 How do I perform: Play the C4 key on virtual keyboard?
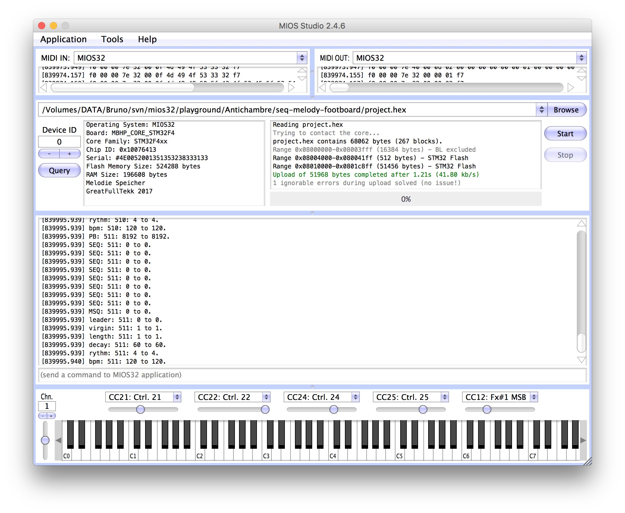click(333, 455)
